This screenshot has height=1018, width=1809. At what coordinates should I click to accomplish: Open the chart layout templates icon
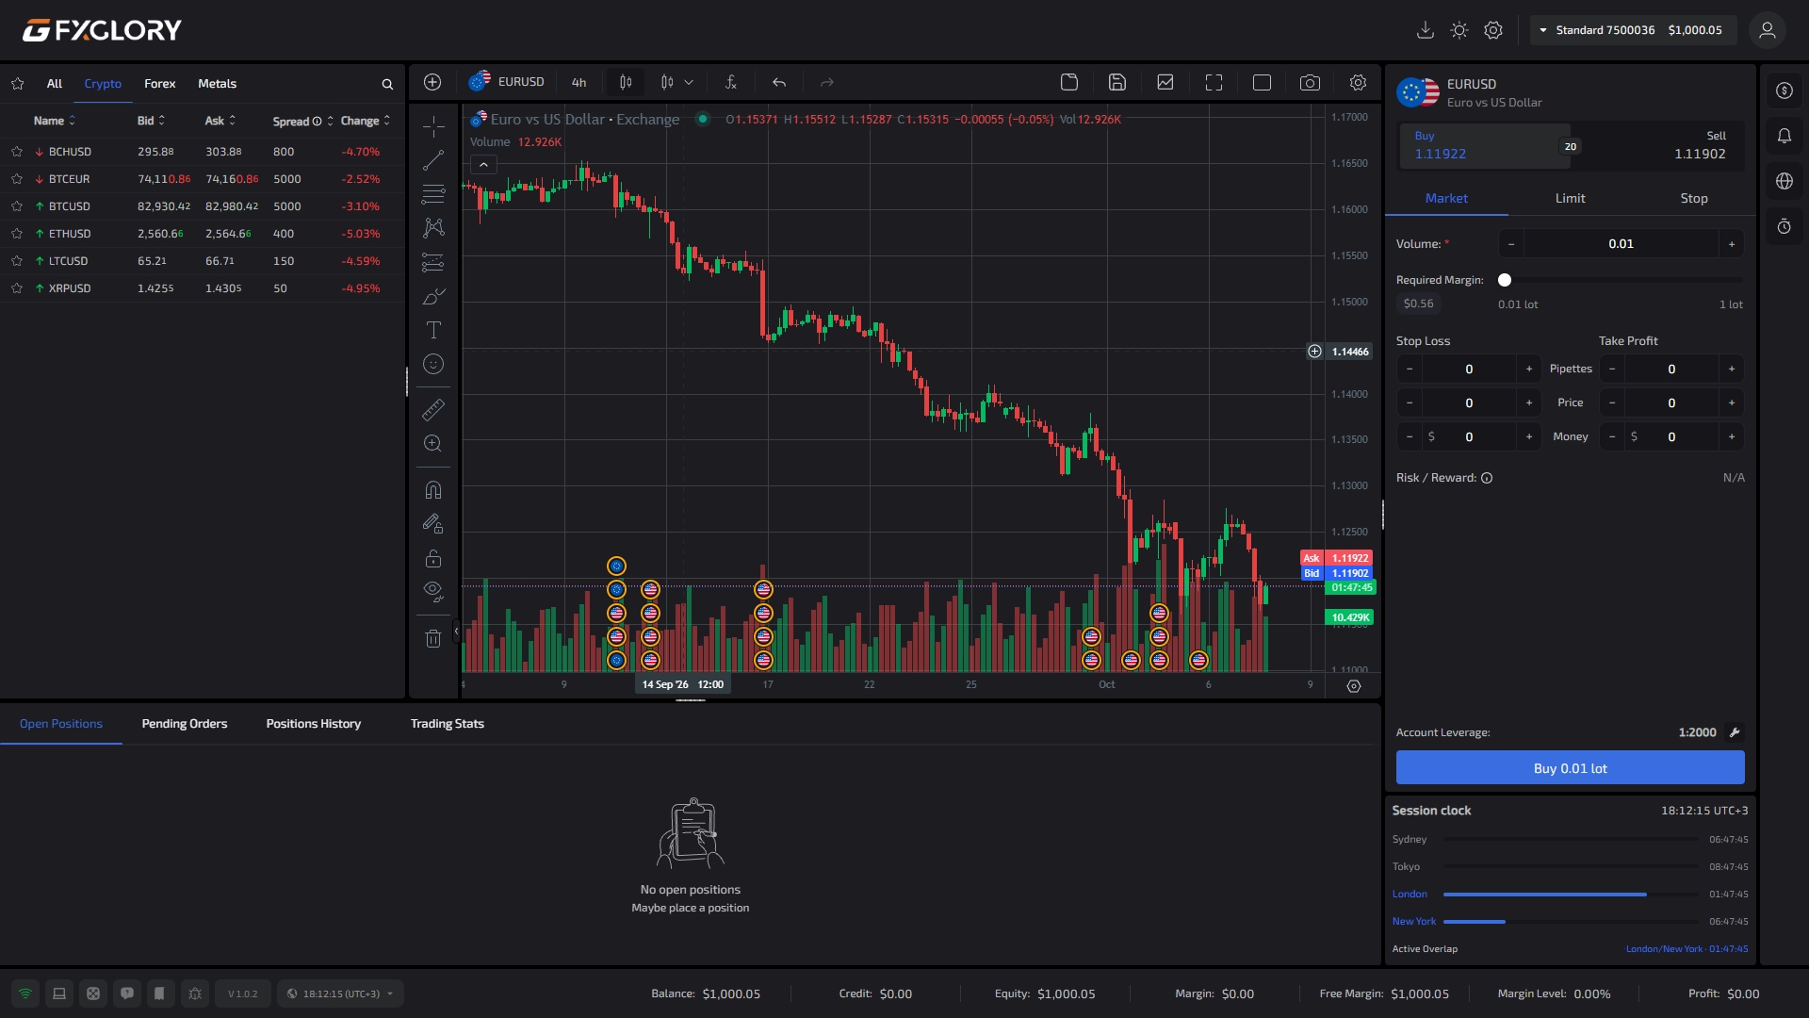[x=1069, y=82]
